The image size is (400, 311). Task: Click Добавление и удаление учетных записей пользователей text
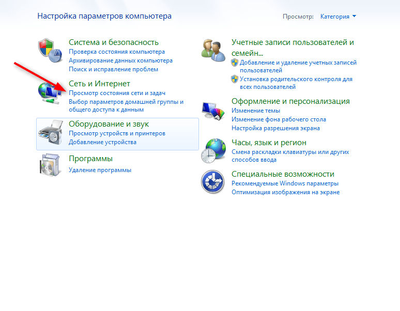[x=298, y=66]
